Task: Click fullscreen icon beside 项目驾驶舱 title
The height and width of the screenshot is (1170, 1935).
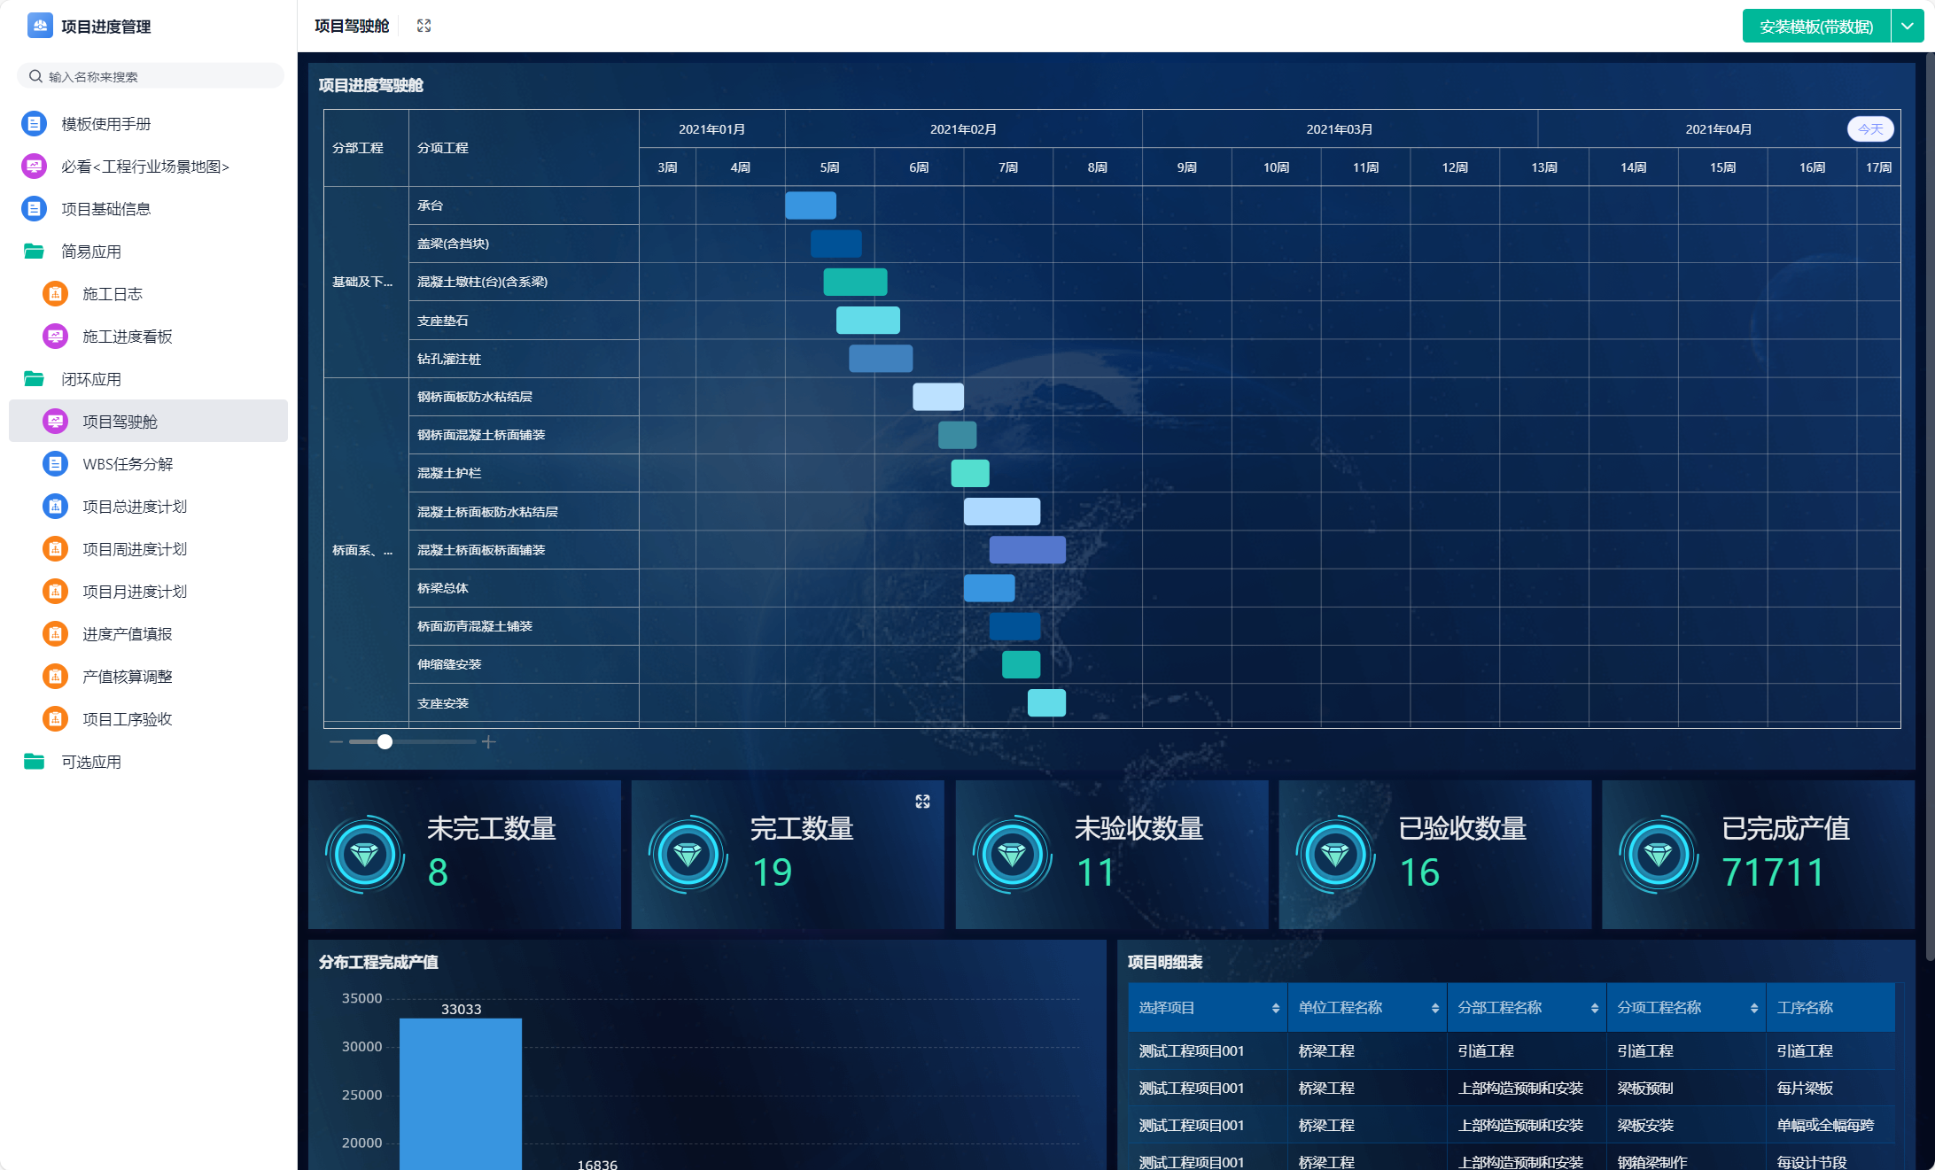Action: pos(424,26)
